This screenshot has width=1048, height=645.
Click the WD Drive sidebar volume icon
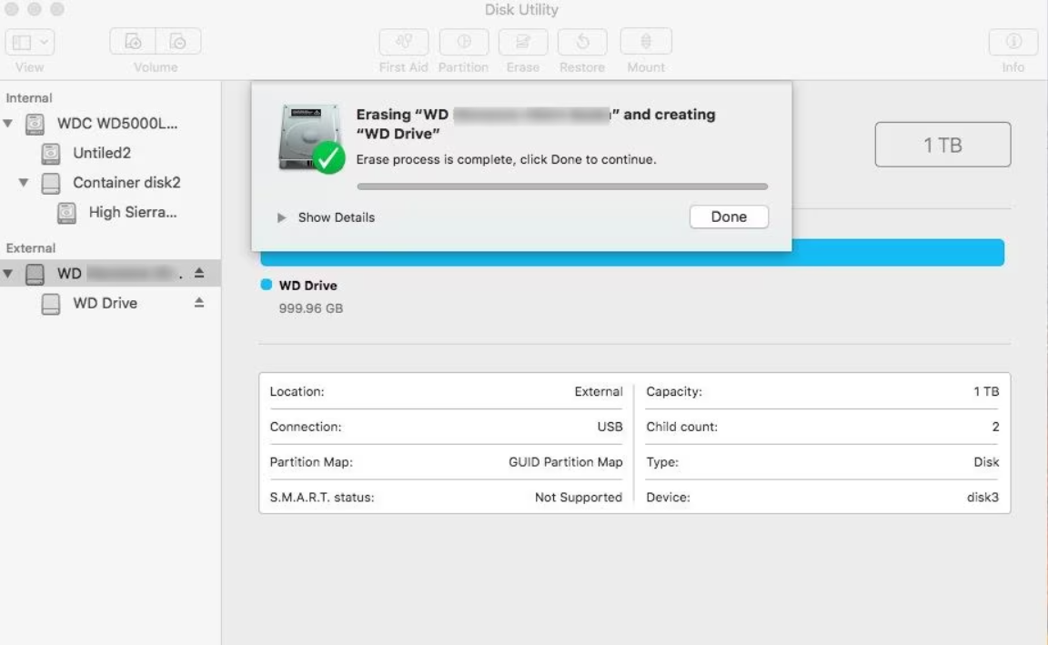(51, 304)
